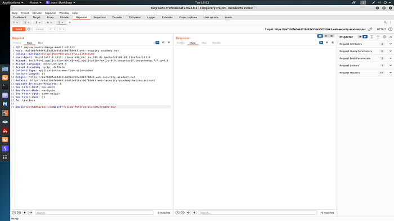Click the edit target pencil icon
The height and width of the screenshot is (221, 394).
click(x=370, y=29)
